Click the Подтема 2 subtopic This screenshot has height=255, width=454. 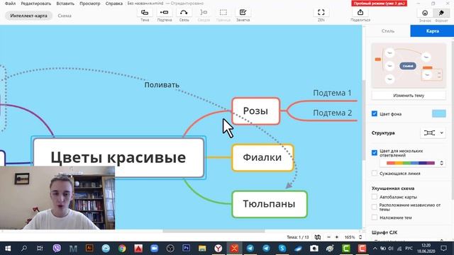(x=333, y=113)
